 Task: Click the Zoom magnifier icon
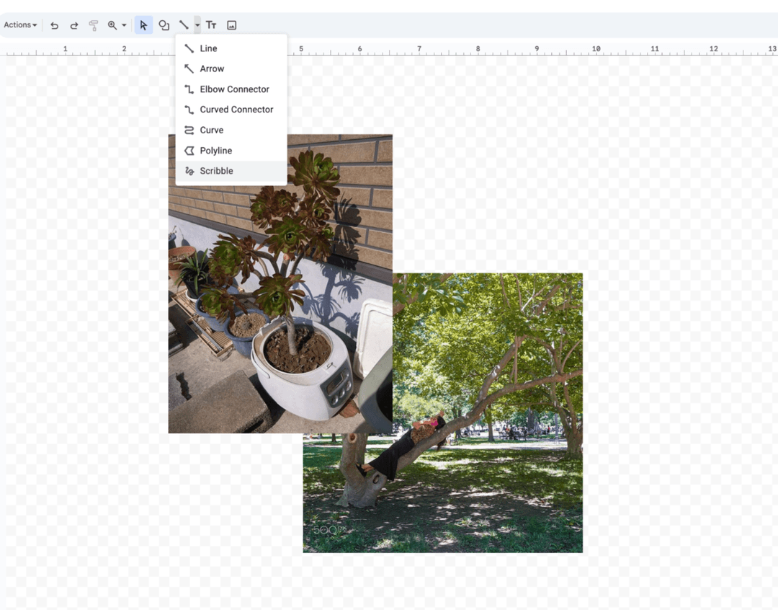(x=112, y=25)
